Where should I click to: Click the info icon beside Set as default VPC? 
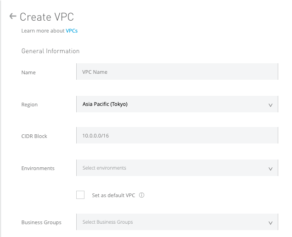point(142,195)
